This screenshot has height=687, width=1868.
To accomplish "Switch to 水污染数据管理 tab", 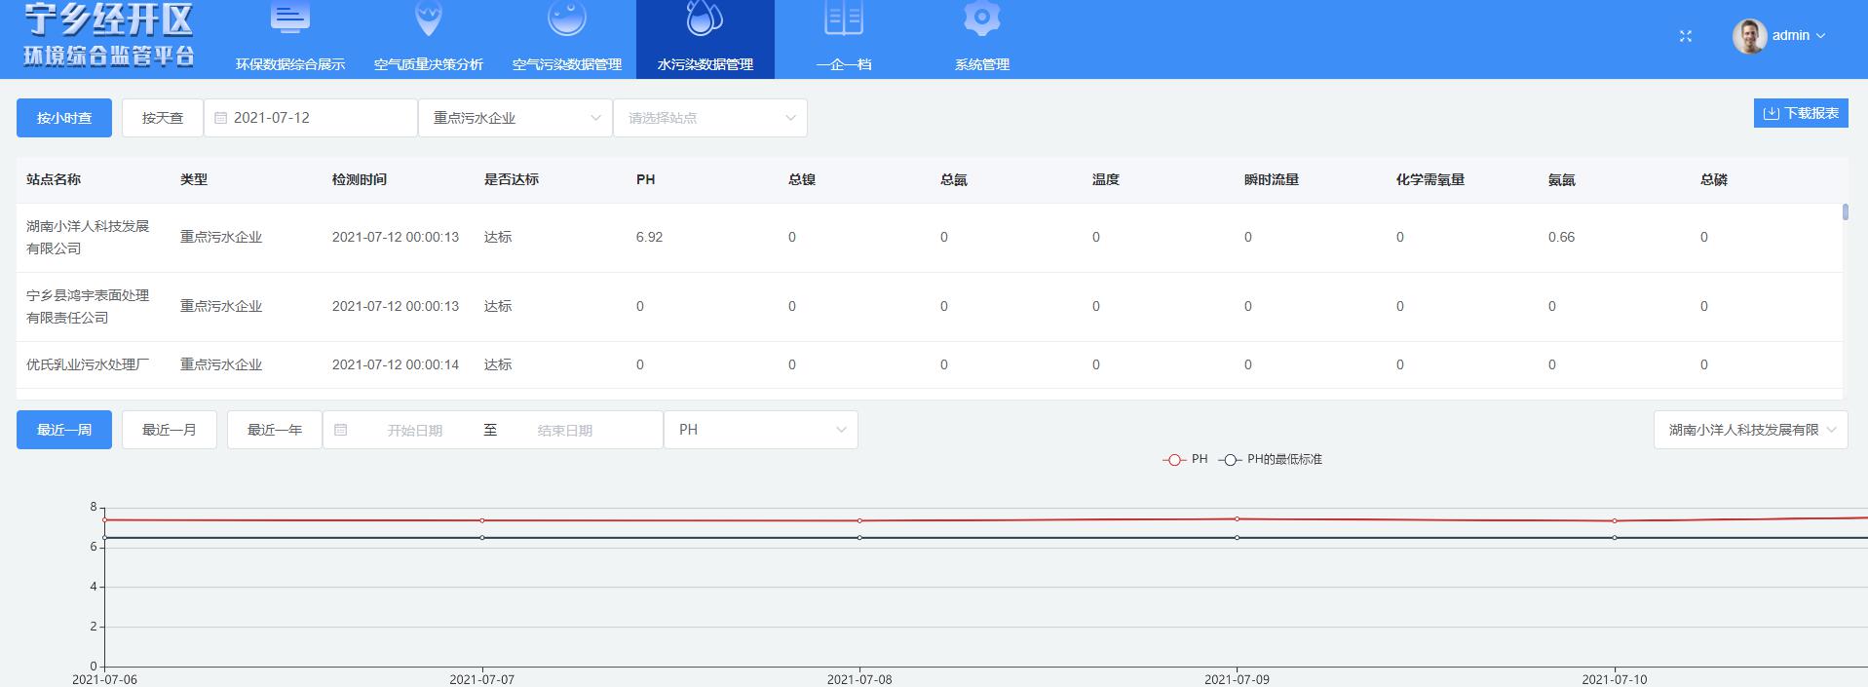I will pos(705,39).
